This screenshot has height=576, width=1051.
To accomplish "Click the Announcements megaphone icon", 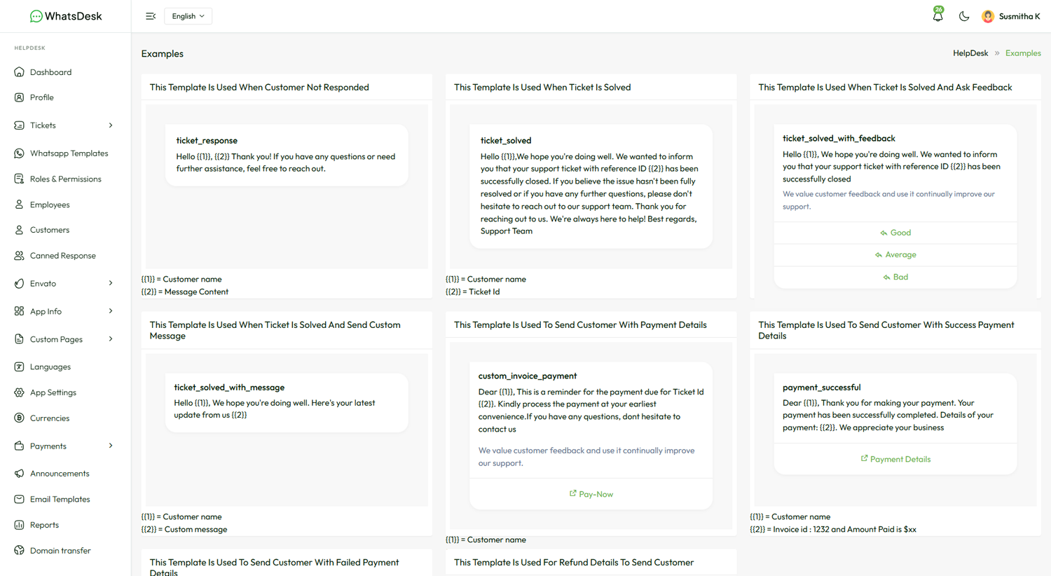I will point(19,474).
